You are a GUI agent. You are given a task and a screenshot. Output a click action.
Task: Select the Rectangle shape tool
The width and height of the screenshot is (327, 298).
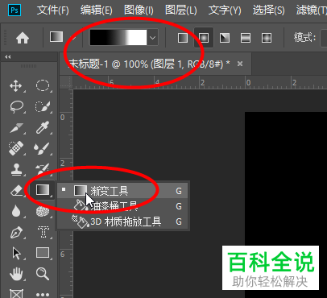pyautogui.click(x=43, y=253)
